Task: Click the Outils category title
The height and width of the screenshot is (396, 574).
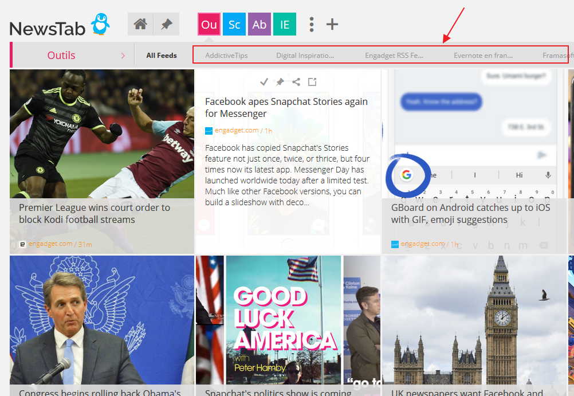Action: tap(61, 56)
